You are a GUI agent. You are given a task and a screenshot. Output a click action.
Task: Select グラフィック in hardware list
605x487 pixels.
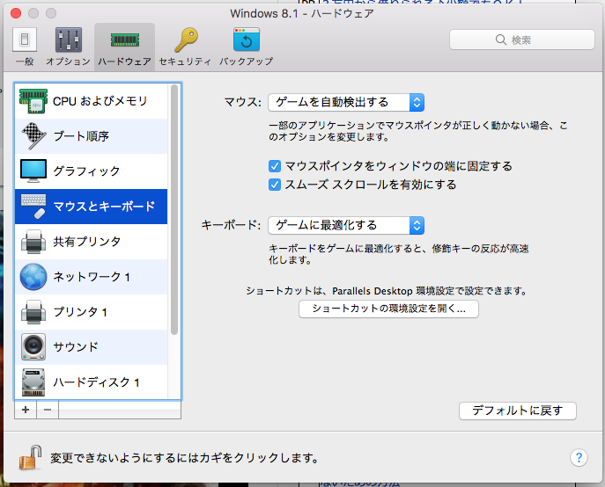point(91,171)
